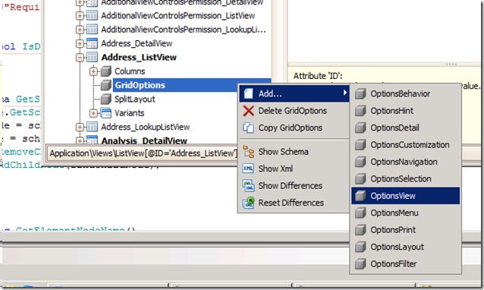Click the cube icon beside OptionsView
The width and height of the screenshot is (484, 290).
(360, 196)
